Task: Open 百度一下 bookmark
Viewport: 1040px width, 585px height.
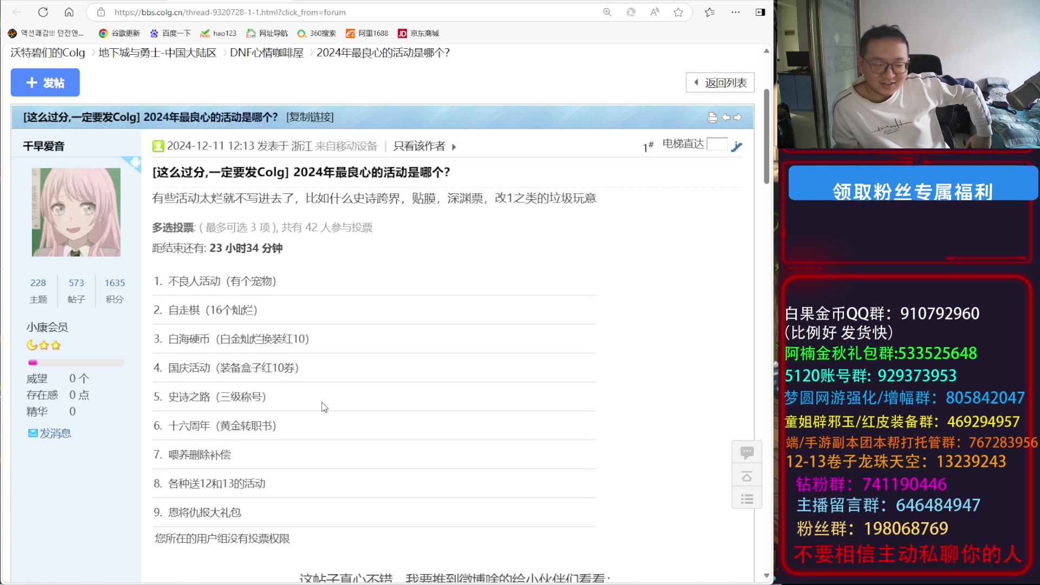Action: [170, 33]
